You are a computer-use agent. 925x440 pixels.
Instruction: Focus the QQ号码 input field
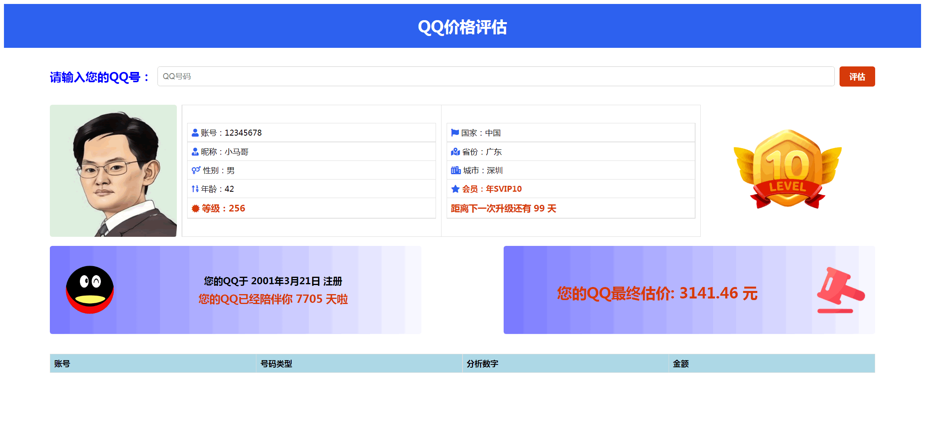(x=495, y=76)
